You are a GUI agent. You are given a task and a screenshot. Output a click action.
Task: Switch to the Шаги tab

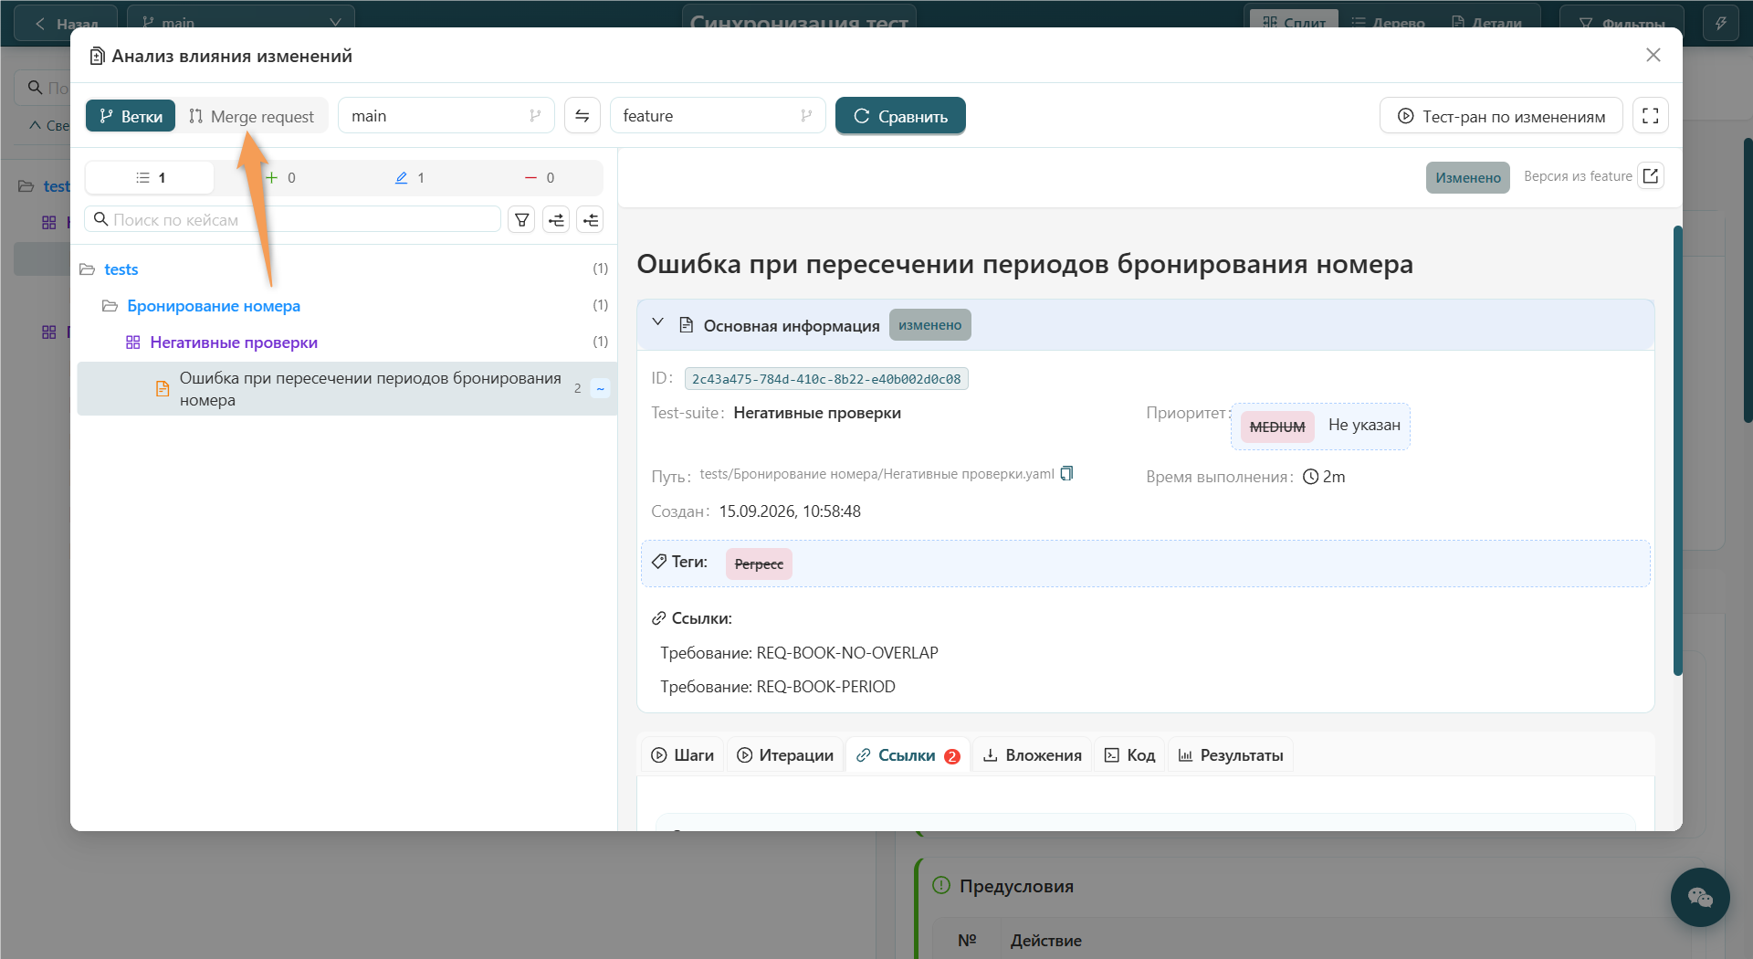click(x=683, y=755)
